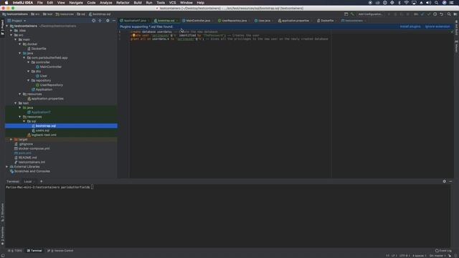Open the Version Control tool window button
Viewport: 459px width, 258px height.
(x=60, y=251)
